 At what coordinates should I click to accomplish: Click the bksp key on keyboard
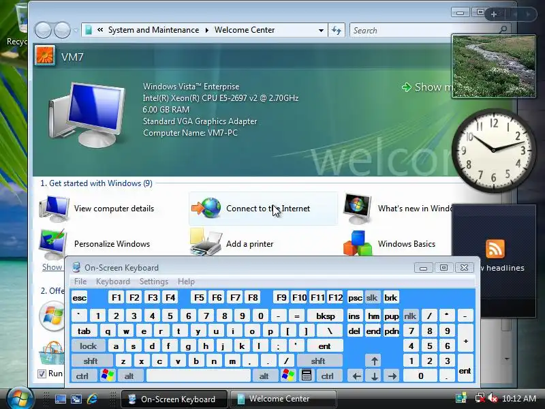point(326,316)
